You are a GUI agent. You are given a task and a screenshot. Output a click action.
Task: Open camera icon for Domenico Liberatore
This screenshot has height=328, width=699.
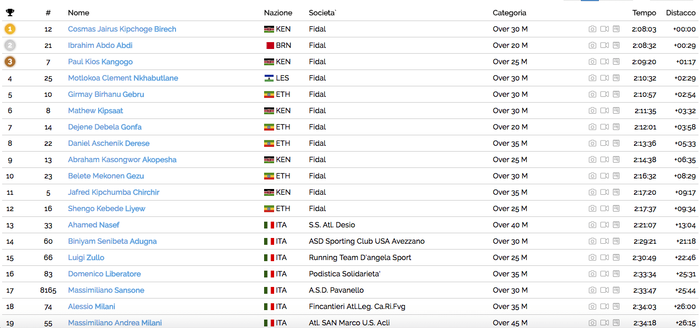click(x=593, y=274)
